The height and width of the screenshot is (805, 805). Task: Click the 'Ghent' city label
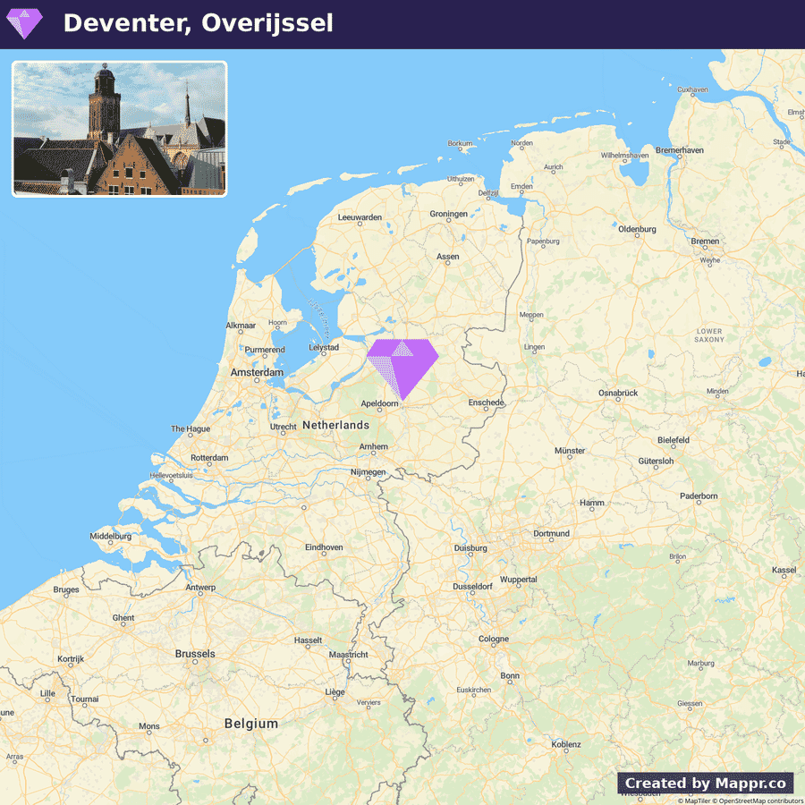(123, 617)
